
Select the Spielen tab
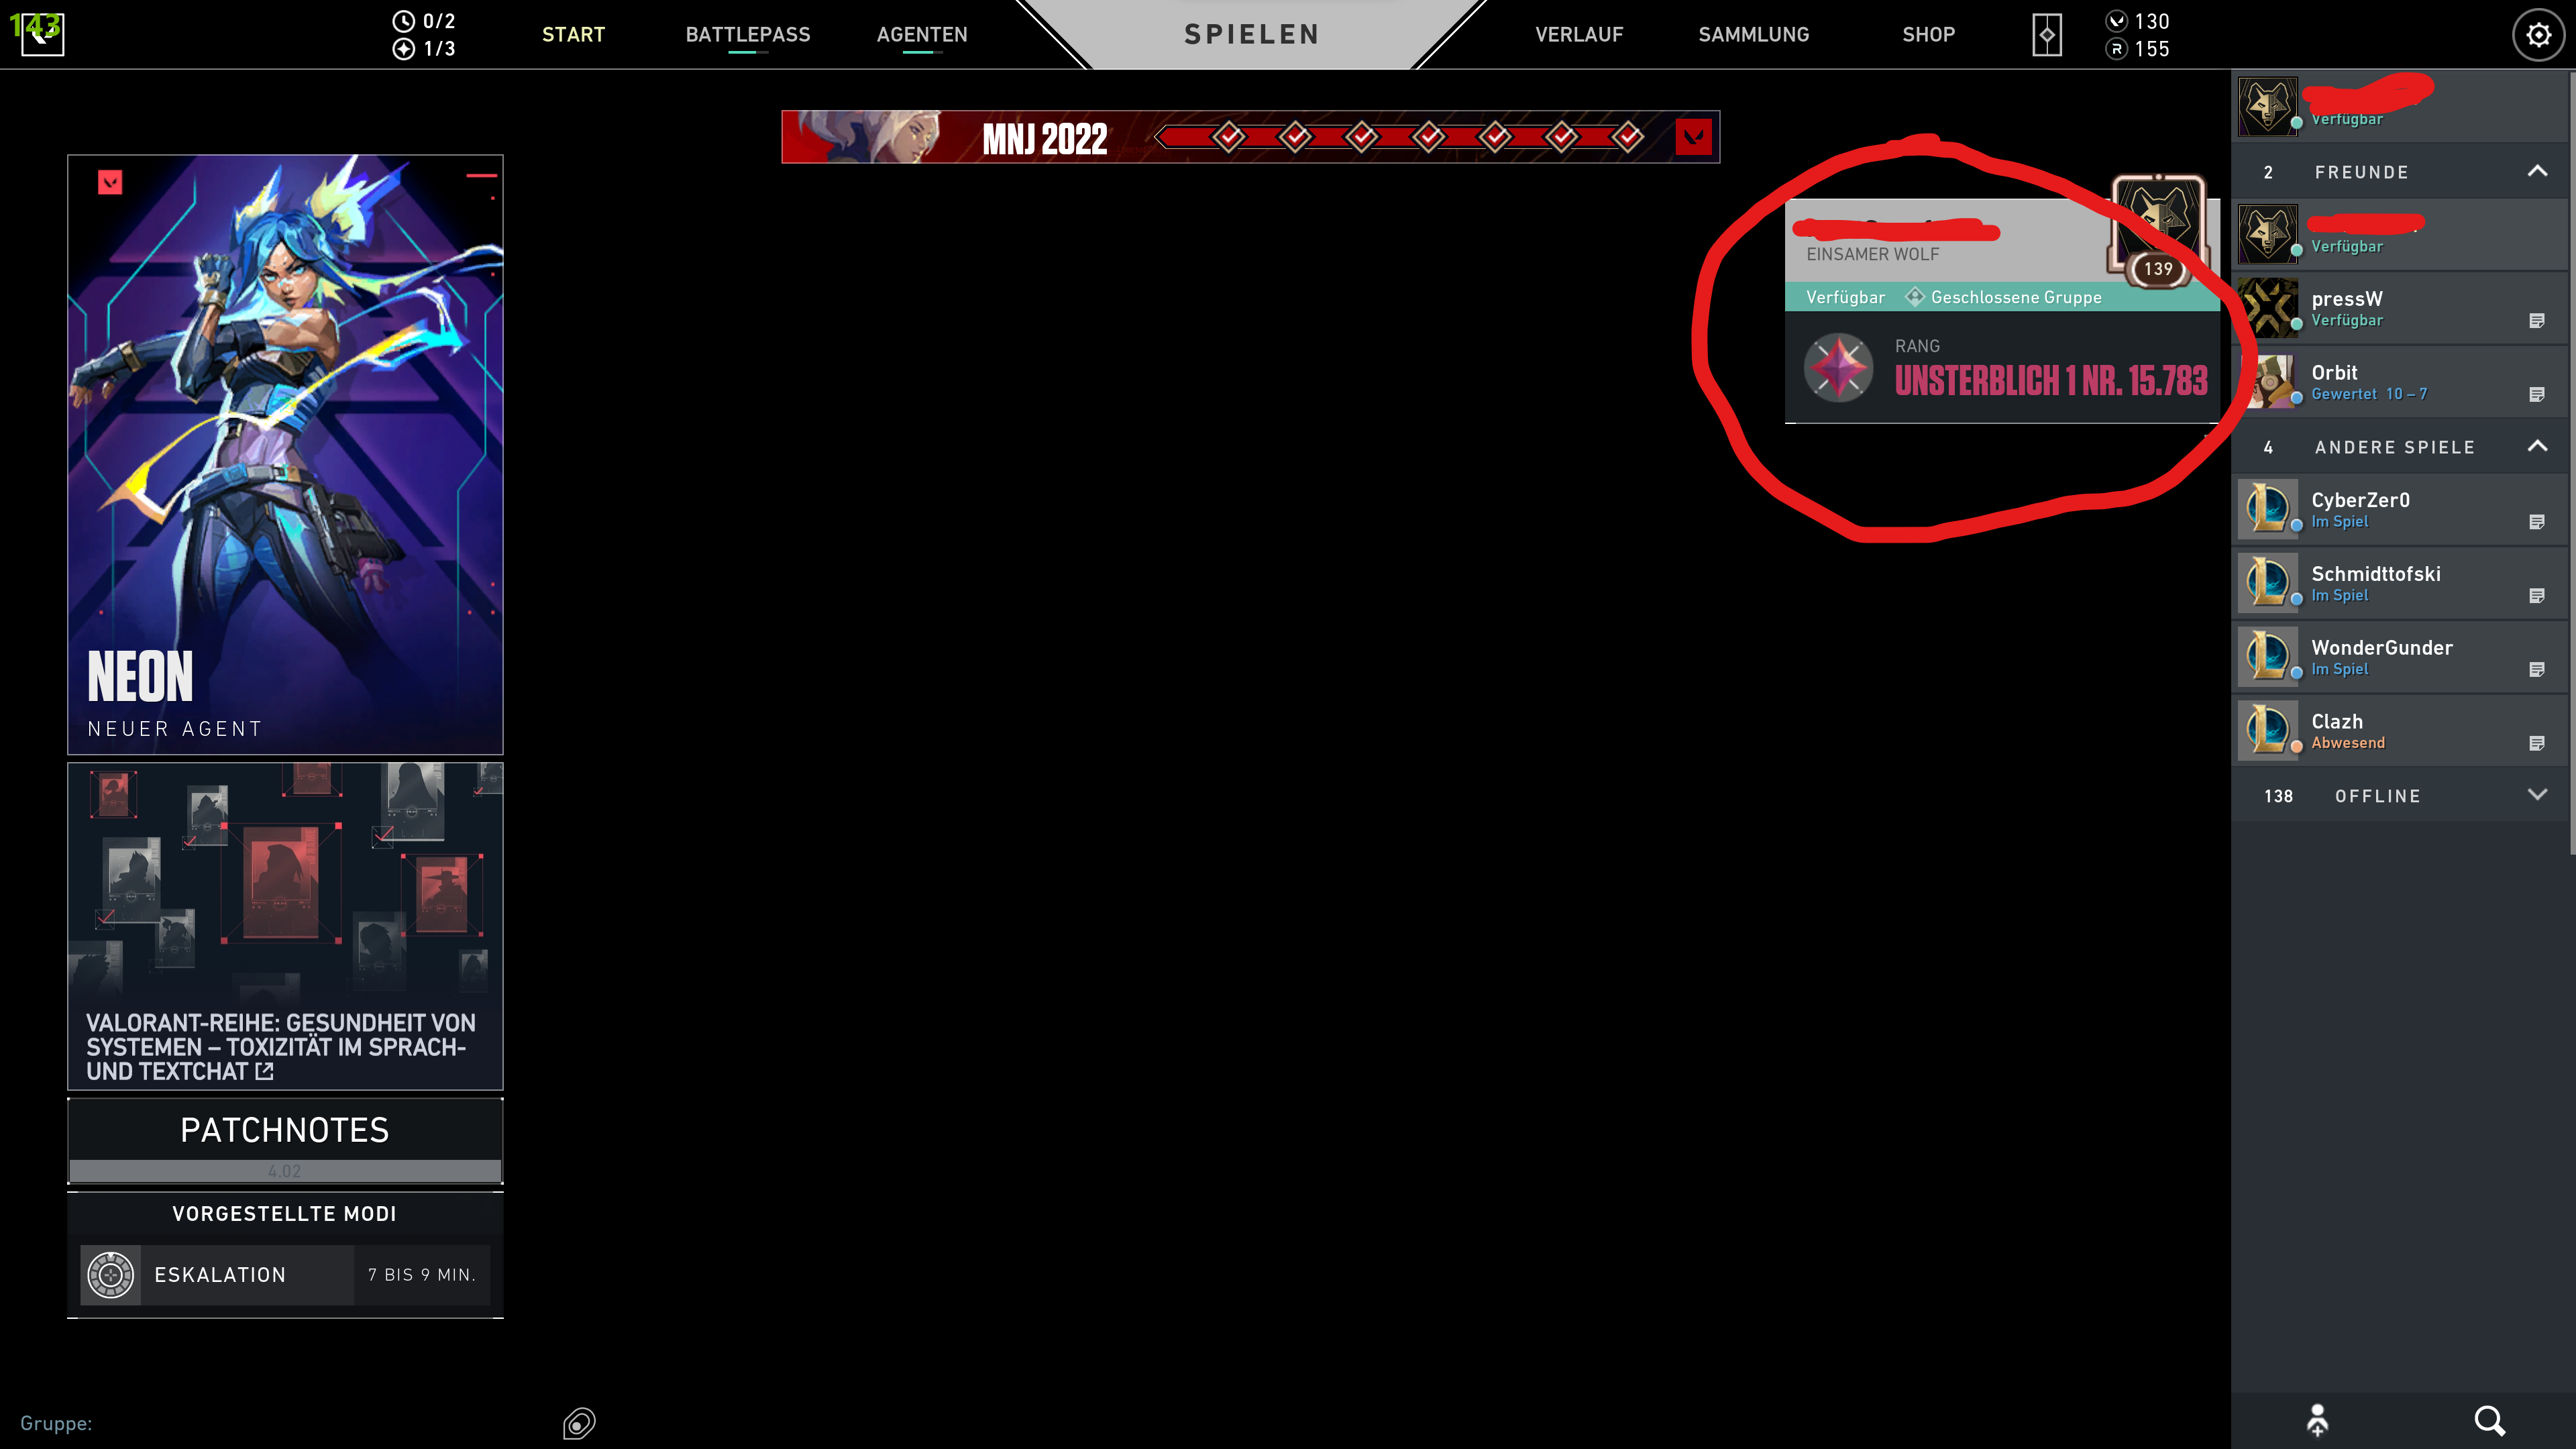click(x=1251, y=35)
